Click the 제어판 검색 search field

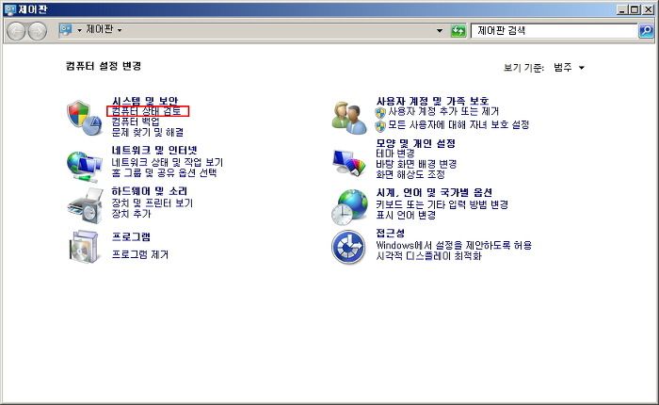click(555, 31)
